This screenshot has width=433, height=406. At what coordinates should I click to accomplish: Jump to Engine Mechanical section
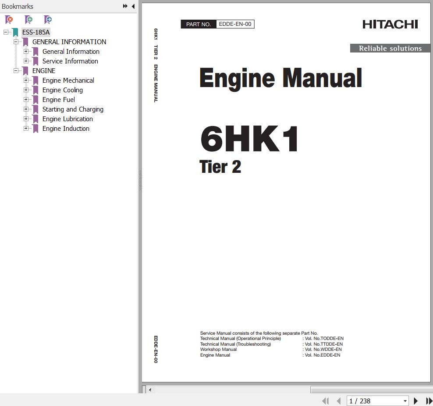click(68, 80)
